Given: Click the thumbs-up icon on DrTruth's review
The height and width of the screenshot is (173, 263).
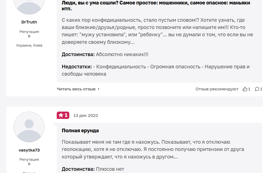Looking at the screenshot, I should pos(245,89).
